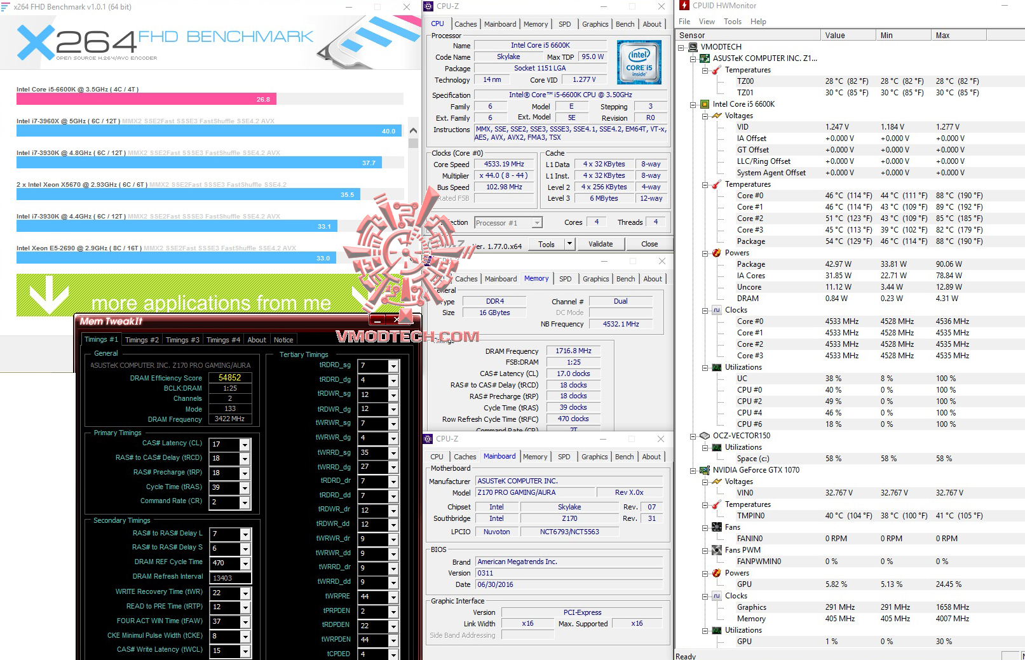
Task: Open the Processor #1 selection dropdown
Action: [536, 222]
